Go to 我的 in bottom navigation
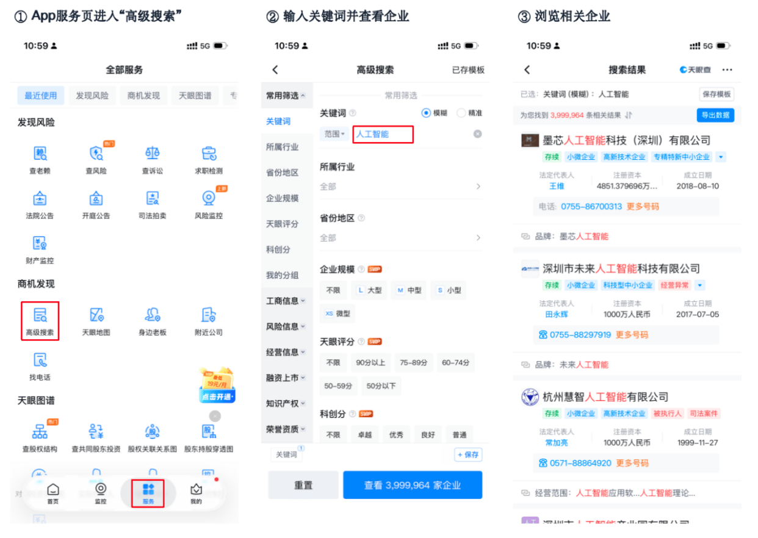758x538 pixels. (x=196, y=494)
